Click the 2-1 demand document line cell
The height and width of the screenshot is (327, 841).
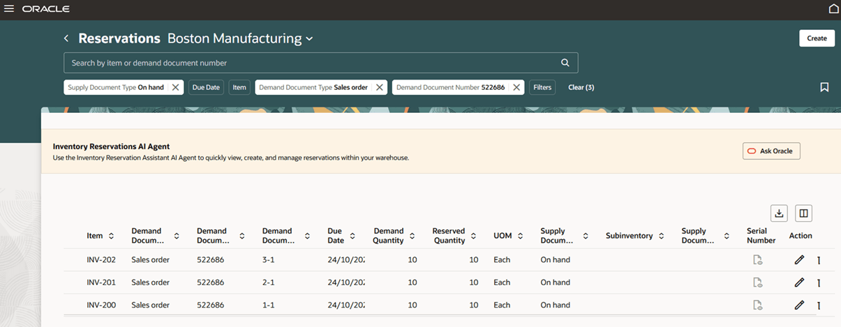(x=269, y=282)
